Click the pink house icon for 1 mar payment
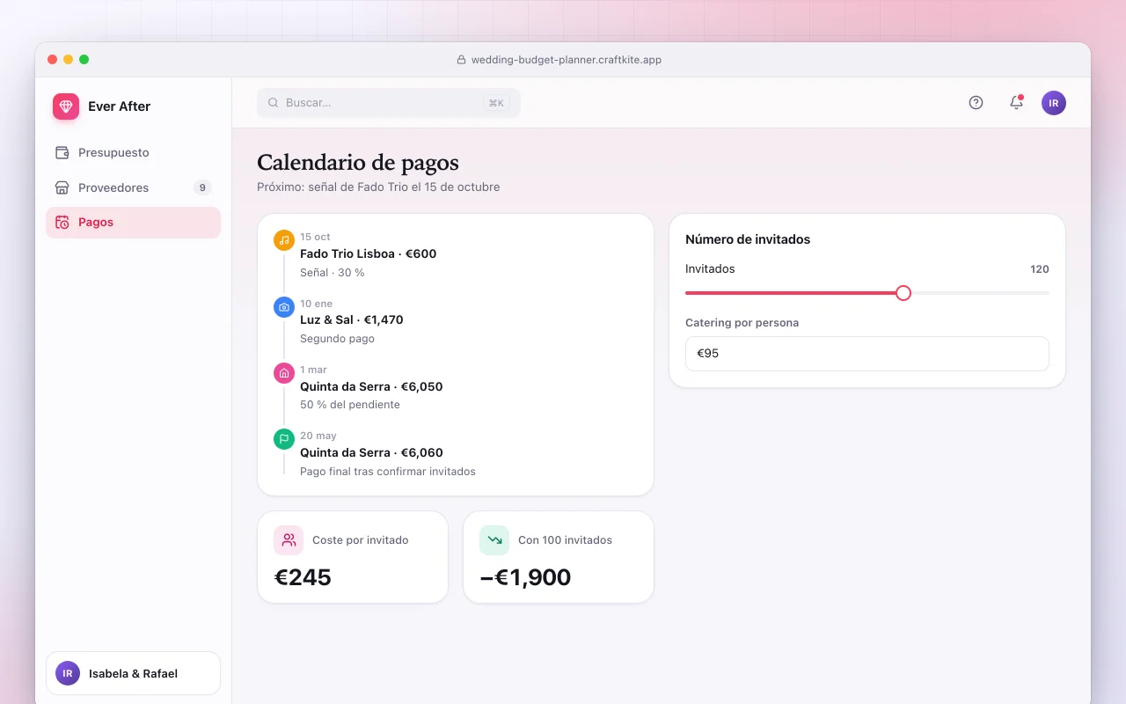Screen dimensions: 1126x704 284,373
